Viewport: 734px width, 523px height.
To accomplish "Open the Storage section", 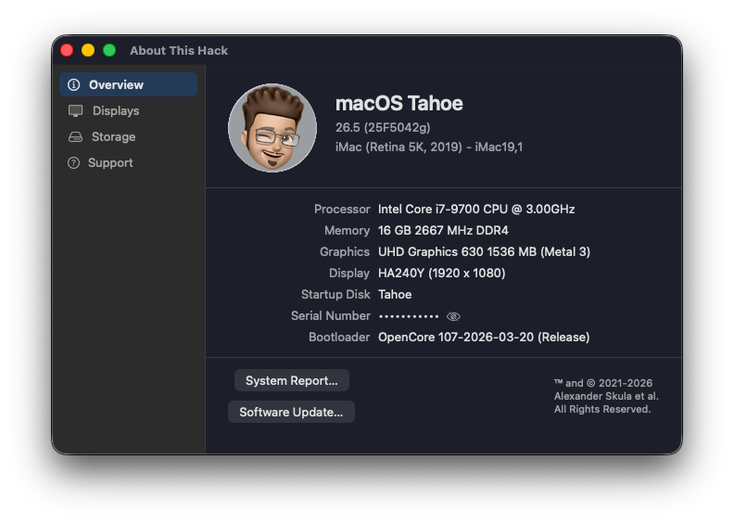I will 113,136.
